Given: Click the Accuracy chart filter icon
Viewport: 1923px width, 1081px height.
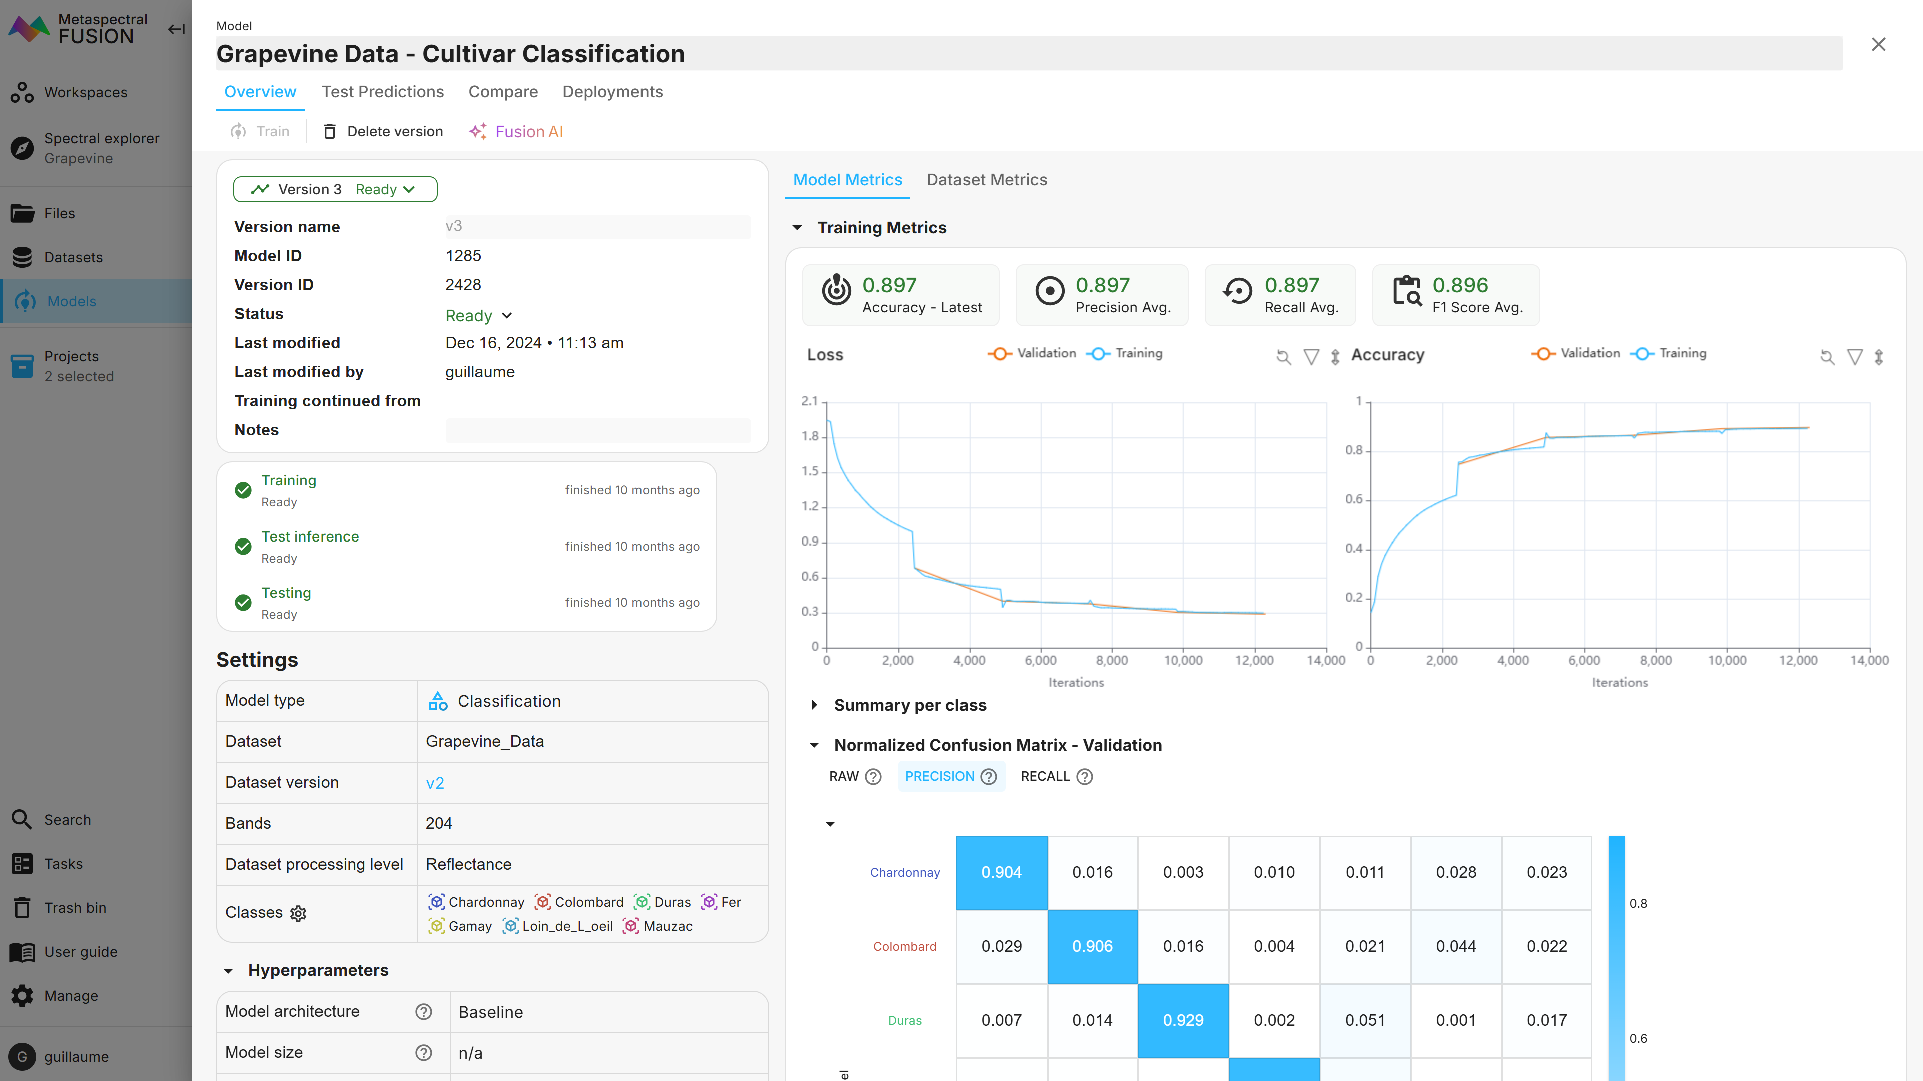Looking at the screenshot, I should tap(1854, 357).
